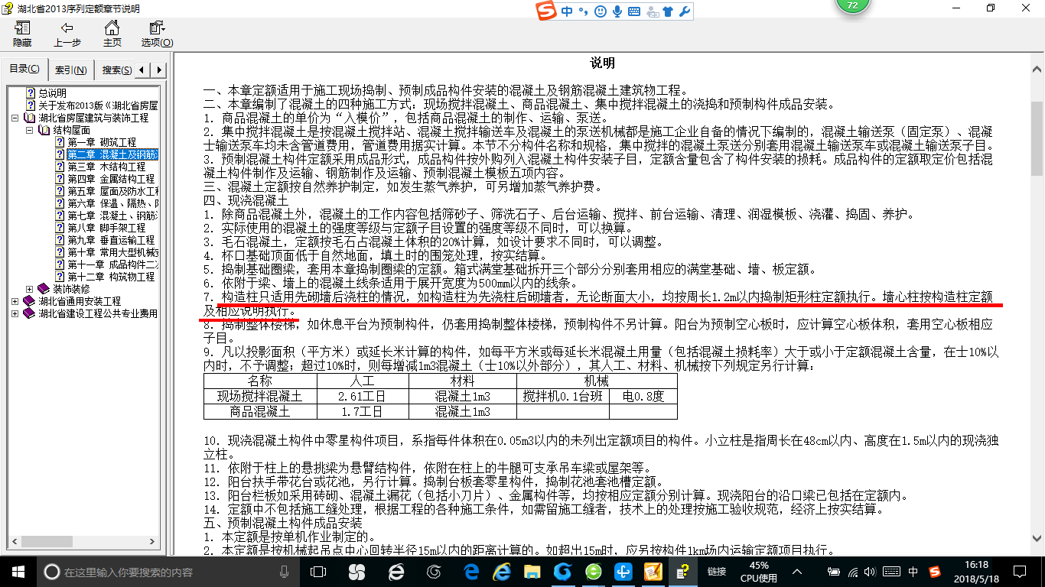Open the volume control tray icon

[871, 571]
